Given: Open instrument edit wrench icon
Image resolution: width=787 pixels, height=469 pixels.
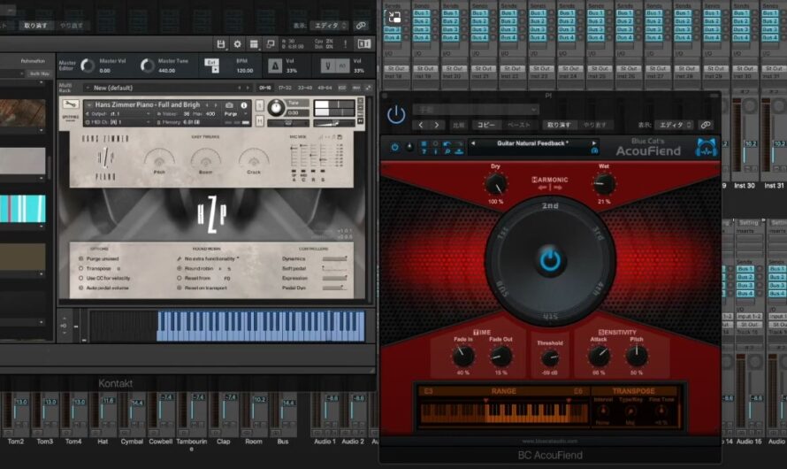Looking at the screenshot, I should point(70,105).
